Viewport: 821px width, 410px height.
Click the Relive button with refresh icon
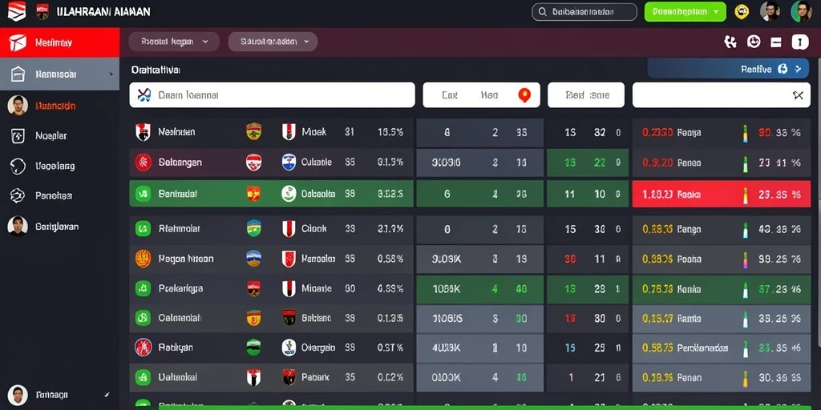pos(728,69)
